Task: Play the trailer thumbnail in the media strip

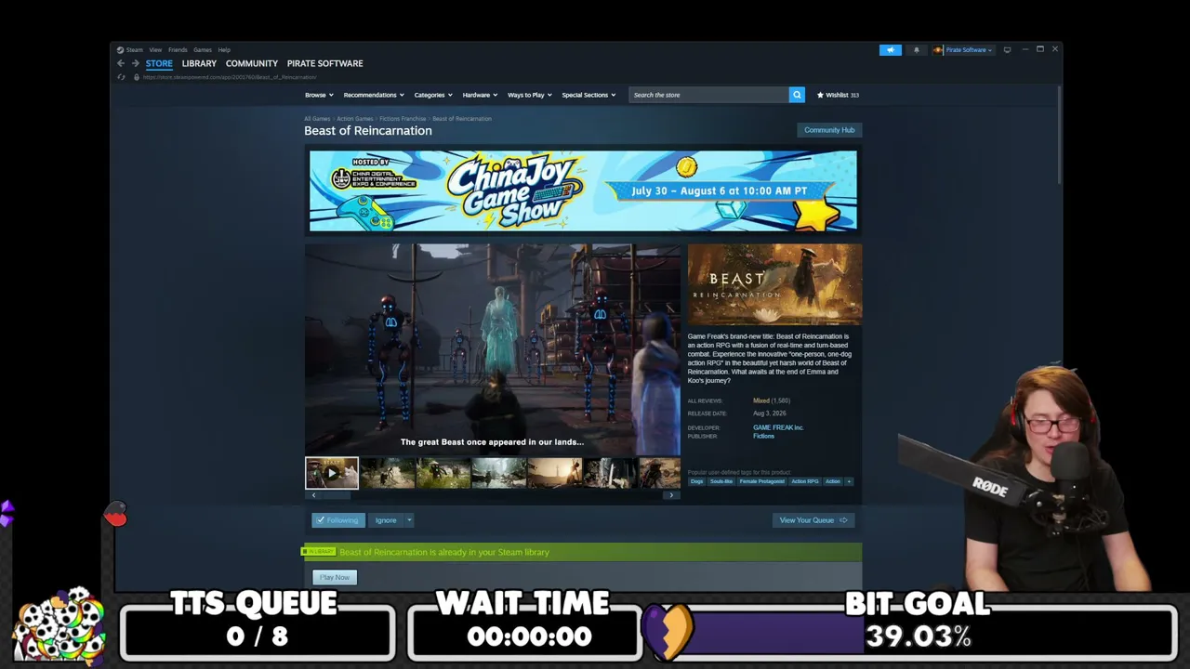Action: click(x=332, y=473)
